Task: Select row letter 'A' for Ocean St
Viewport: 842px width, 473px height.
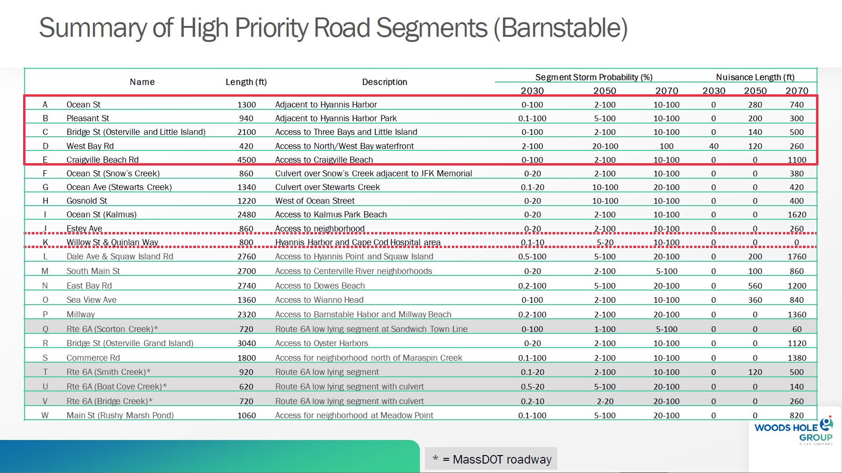Action: (45, 105)
